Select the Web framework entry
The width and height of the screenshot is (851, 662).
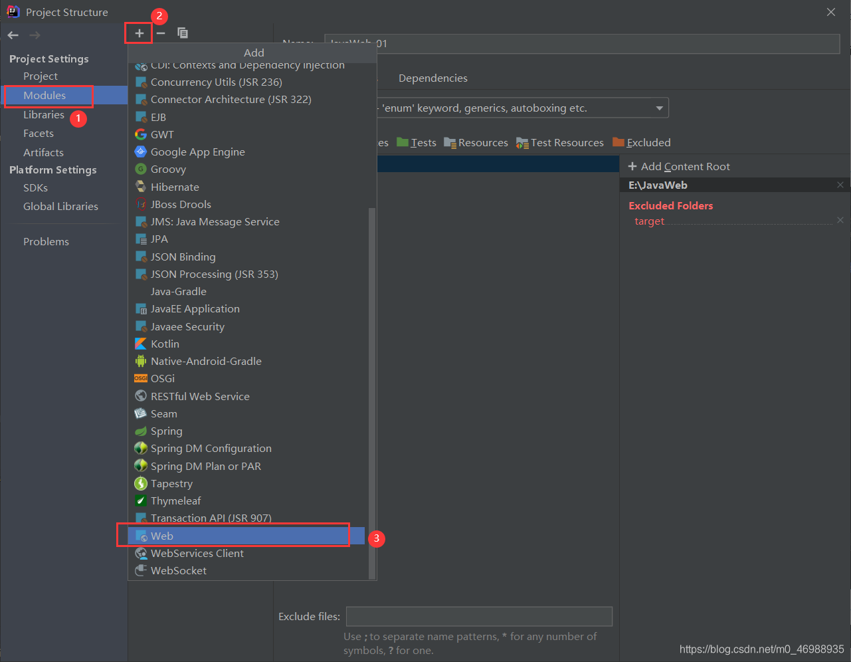click(246, 536)
